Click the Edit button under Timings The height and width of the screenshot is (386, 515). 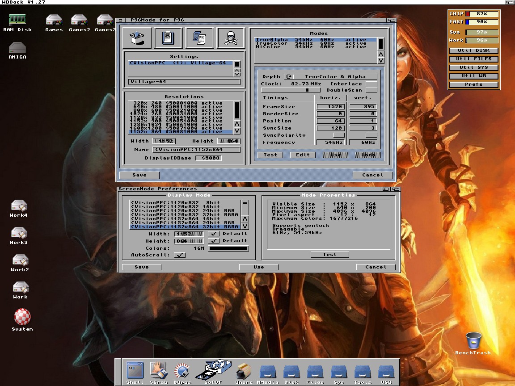[303, 155]
